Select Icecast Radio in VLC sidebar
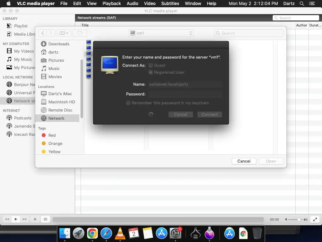 pos(21,134)
